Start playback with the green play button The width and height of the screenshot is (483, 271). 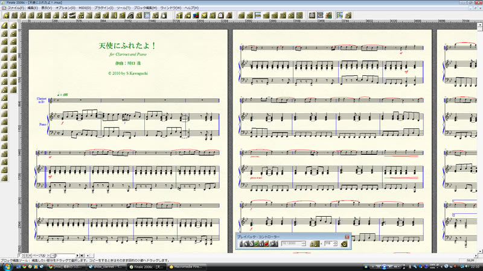pos(256,244)
